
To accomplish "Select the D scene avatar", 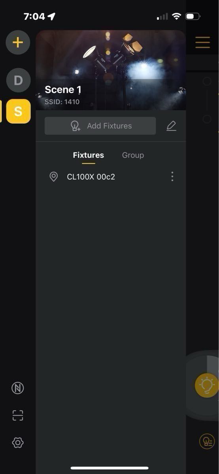I will (18, 80).
